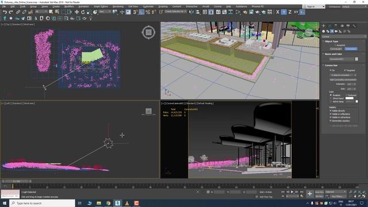Screen dimensions: 368x207
Task: Open the Corona light category dropdown
Action: coord(344,37)
